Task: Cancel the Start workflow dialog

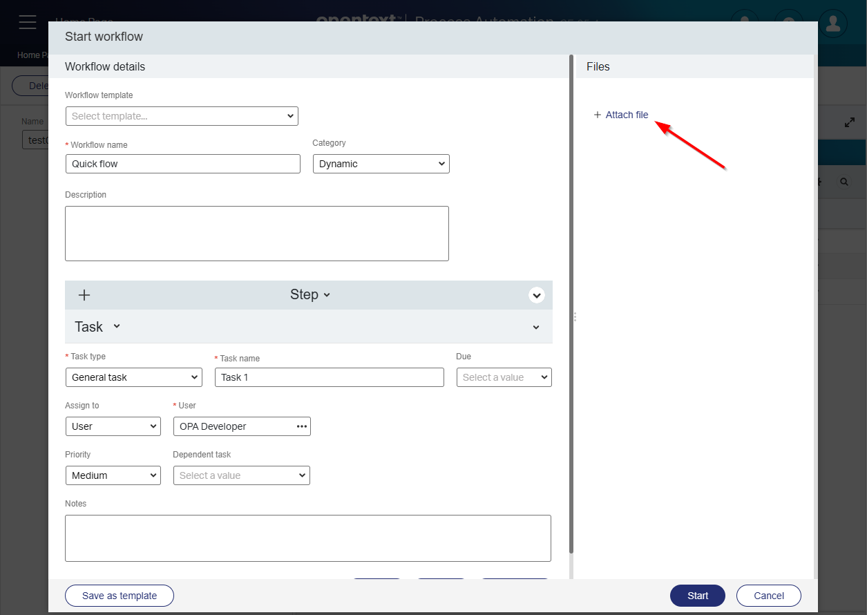Action: 768,596
